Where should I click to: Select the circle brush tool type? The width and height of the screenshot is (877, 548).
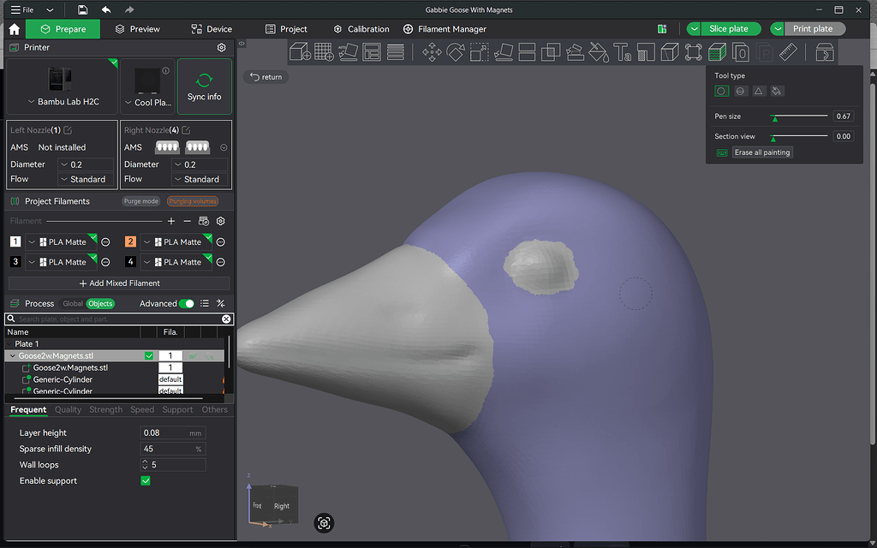721,91
